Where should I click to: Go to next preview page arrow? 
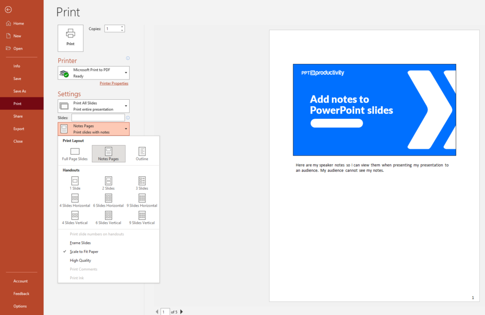coord(181,312)
